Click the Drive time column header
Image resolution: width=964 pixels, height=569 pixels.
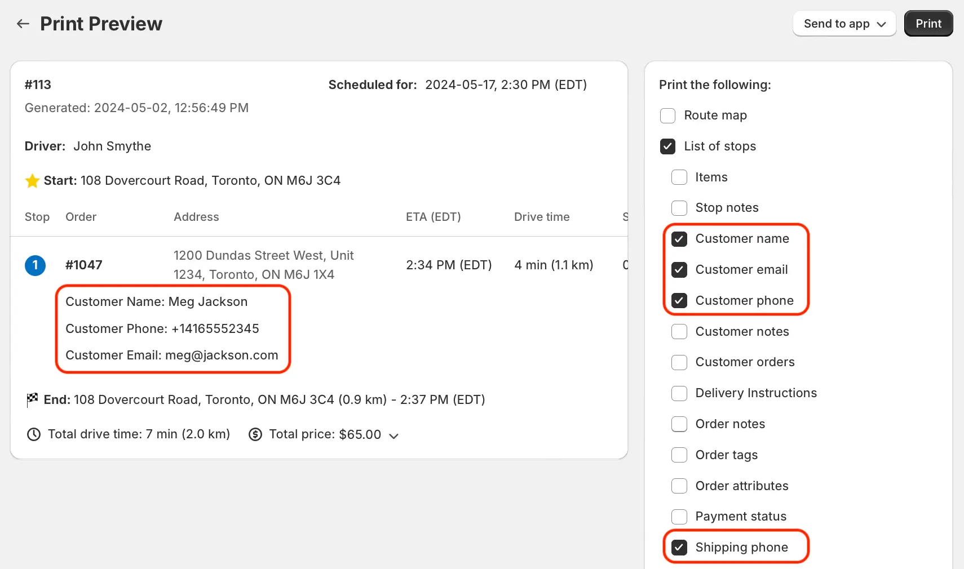[x=542, y=217]
